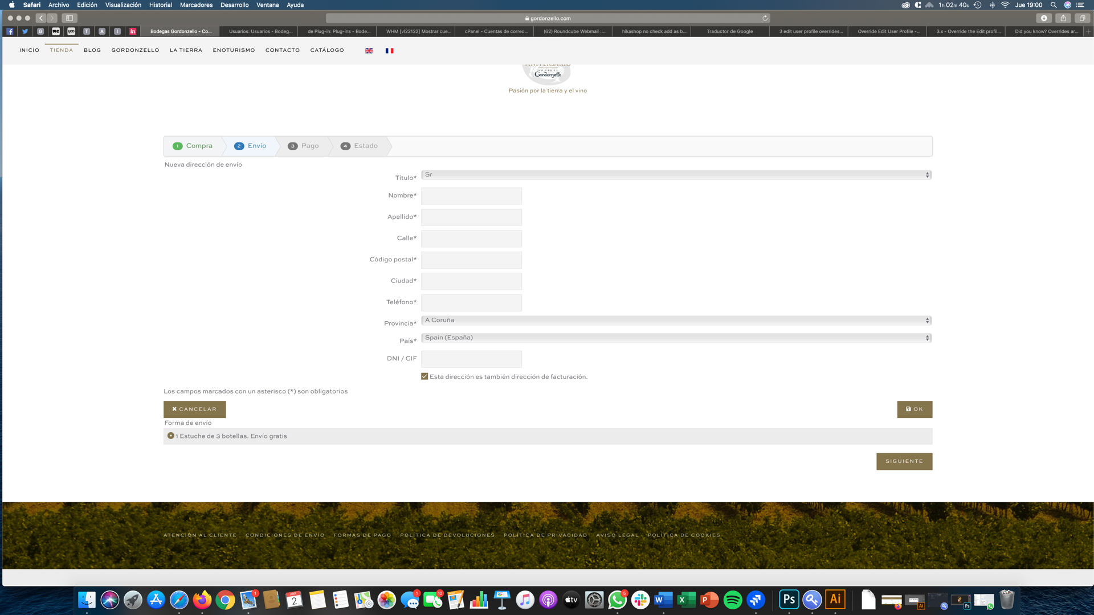Select Estuche de 3 botellas shipping option
Image resolution: width=1094 pixels, height=615 pixels.
tap(170, 436)
